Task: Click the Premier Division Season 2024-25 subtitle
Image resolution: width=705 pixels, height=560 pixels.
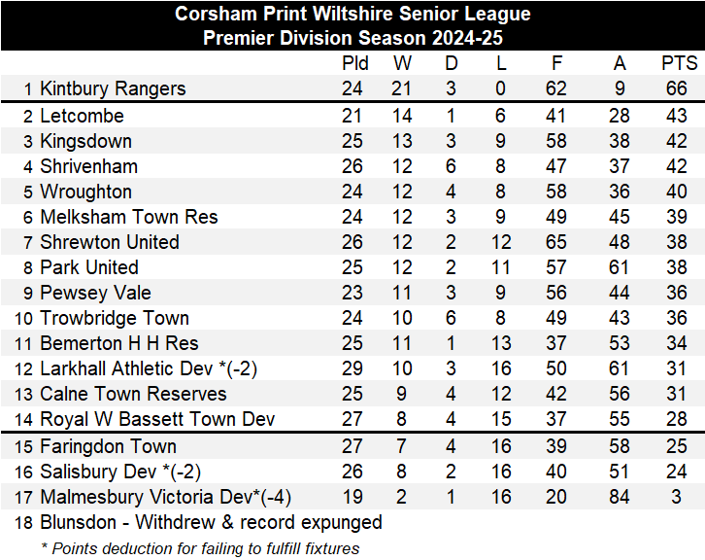Action: 352,38
